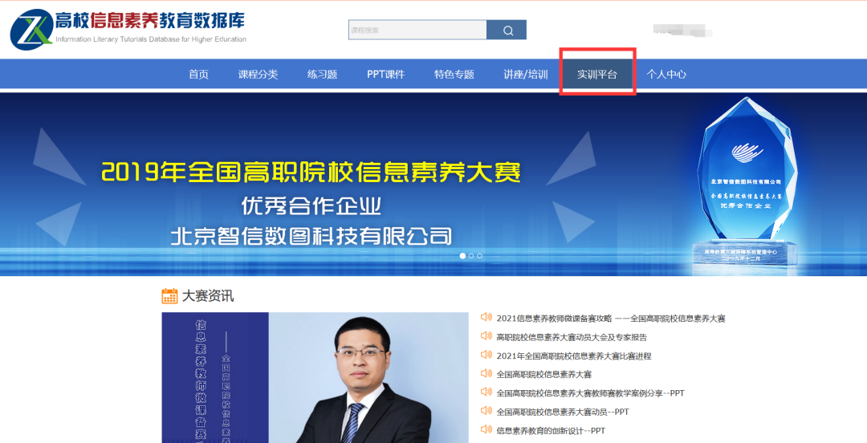Viewport: 867px width, 443px height.
Task: Select the first banner carousel dot
Action: tap(462, 255)
